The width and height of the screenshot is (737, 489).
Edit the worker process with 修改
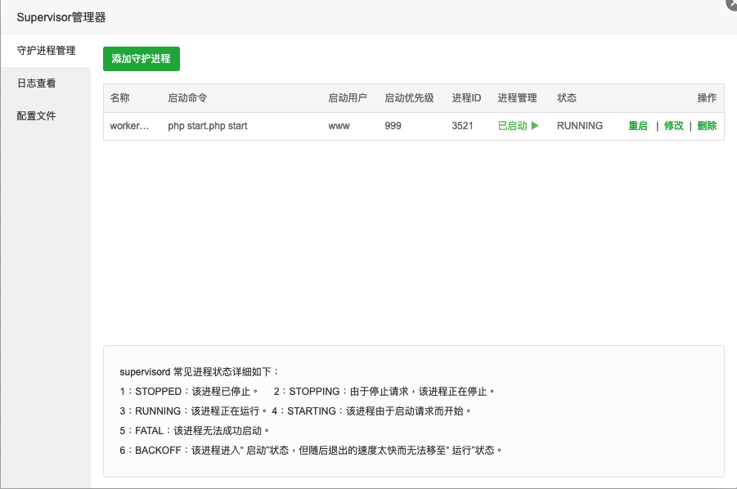click(x=673, y=126)
